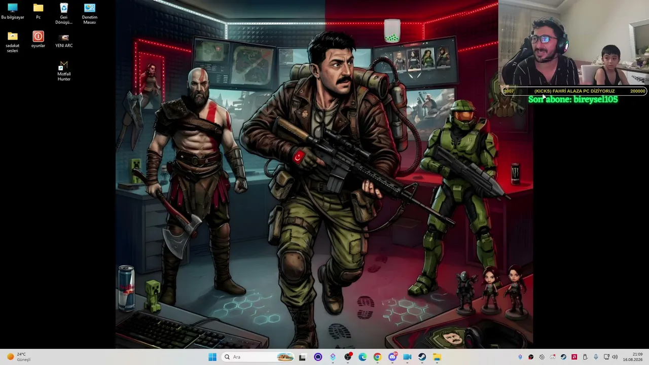This screenshot has width=649, height=365.
Task: Open Discord from the taskbar
Action: (x=392, y=357)
